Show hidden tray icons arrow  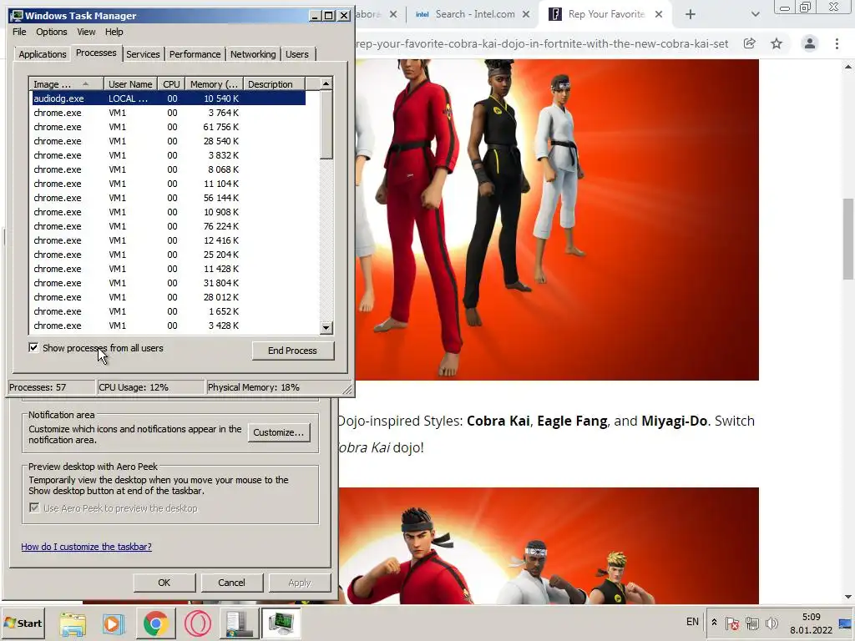pyautogui.click(x=714, y=623)
